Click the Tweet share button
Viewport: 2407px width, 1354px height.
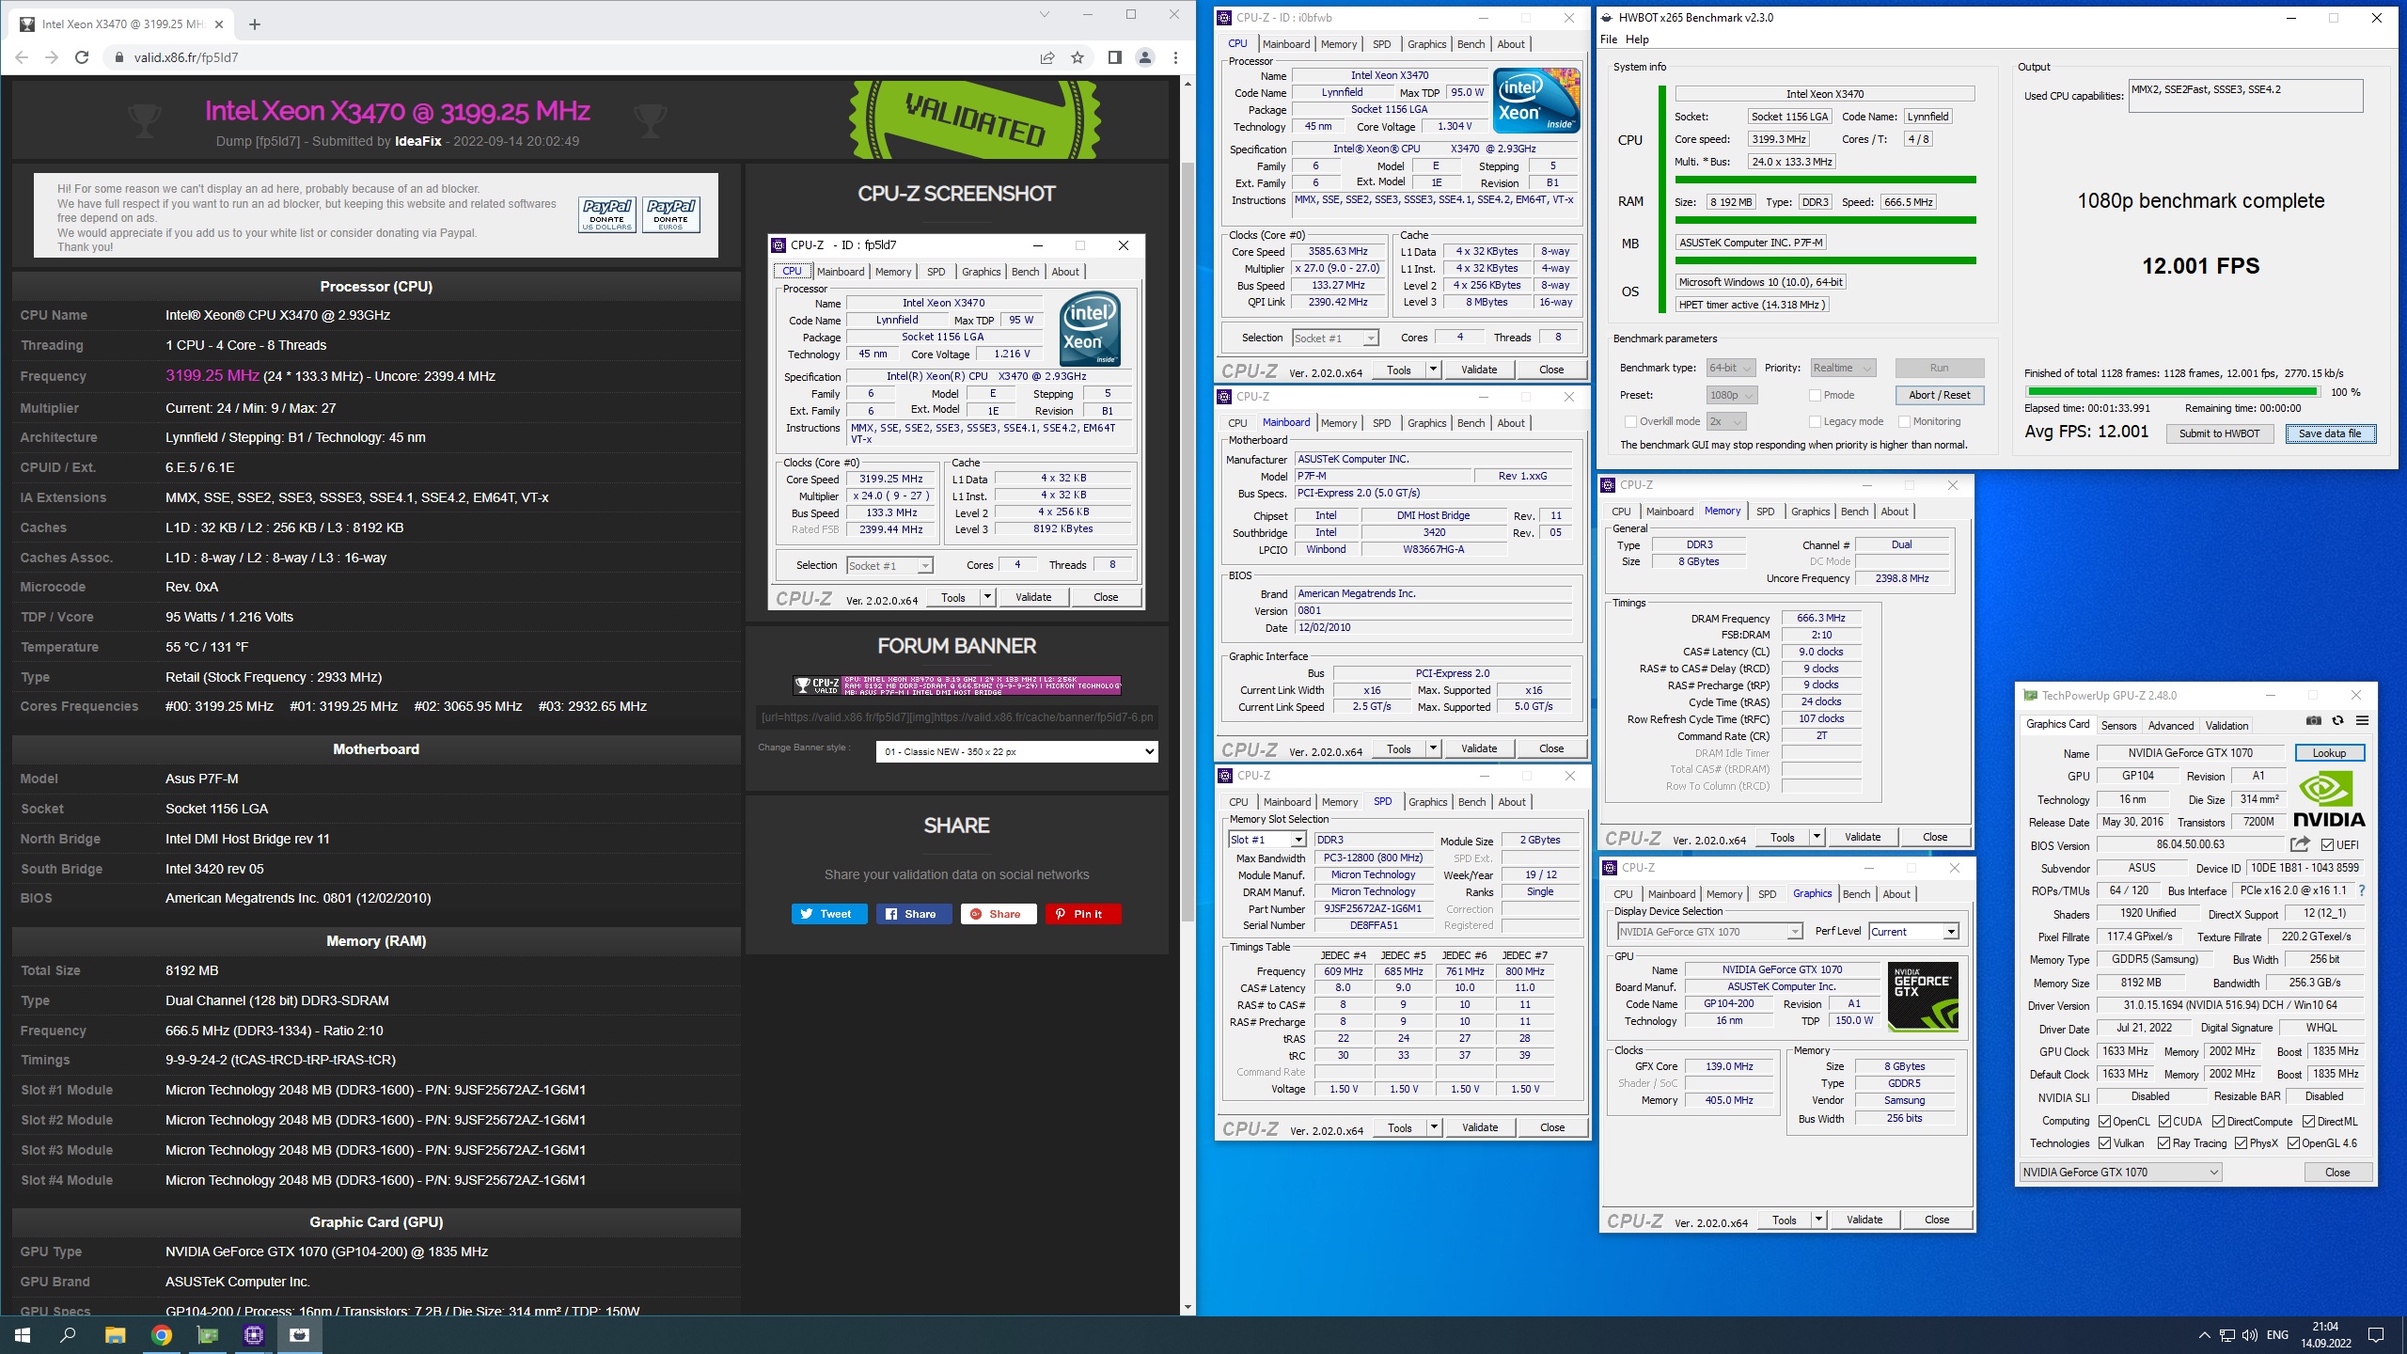828,914
